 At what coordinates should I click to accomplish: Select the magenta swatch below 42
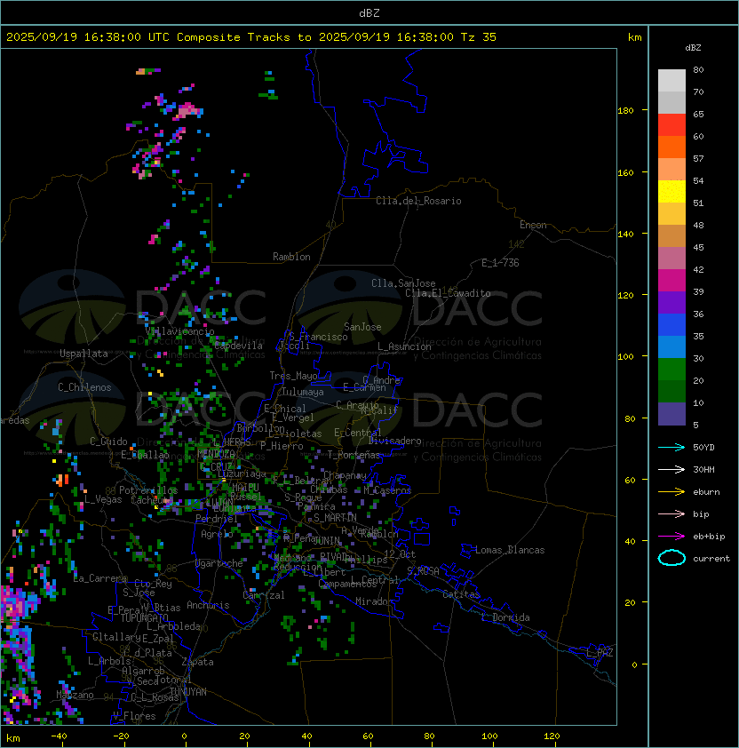[671, 281]
